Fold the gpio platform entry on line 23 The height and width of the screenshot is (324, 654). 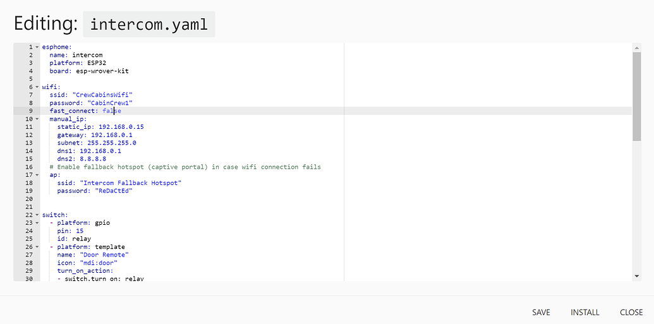37,223
